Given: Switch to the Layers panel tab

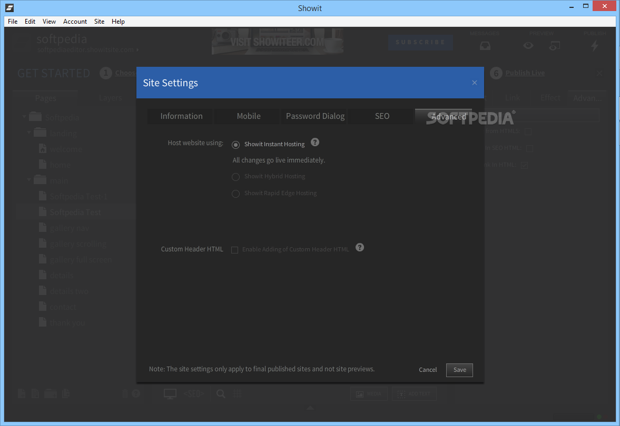Looking at the screenshot, I should 110,98.
